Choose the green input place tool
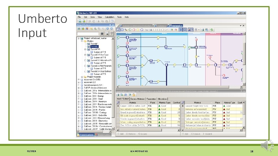The width and height of the screenshot is (278, 156). point(130,30)
